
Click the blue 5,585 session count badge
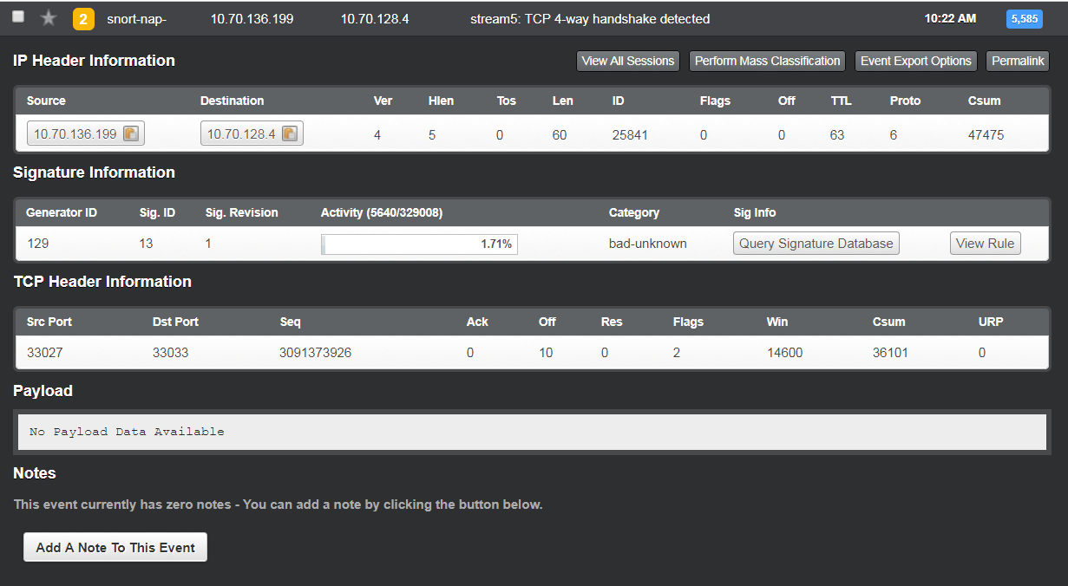click(x=1024, y=19)
